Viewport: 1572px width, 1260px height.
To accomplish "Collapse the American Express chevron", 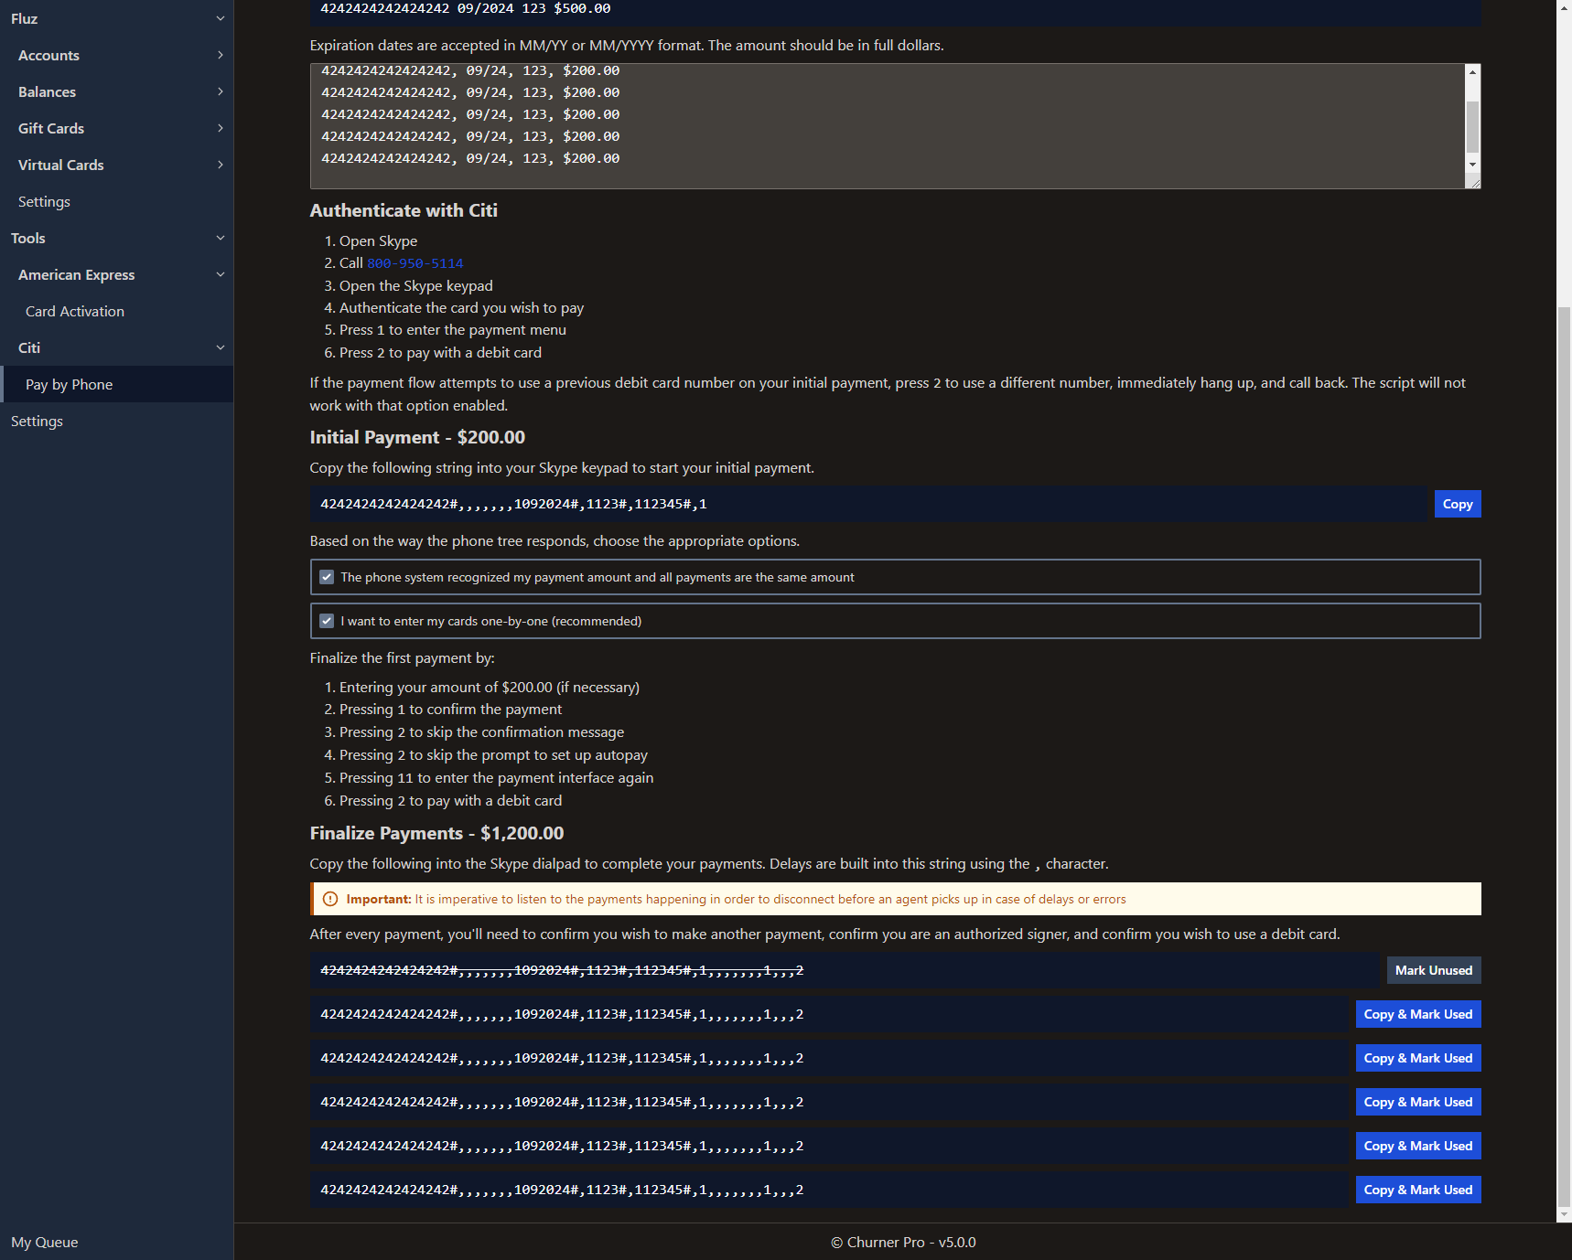I will pyautogui.click(x=220, y=274).
